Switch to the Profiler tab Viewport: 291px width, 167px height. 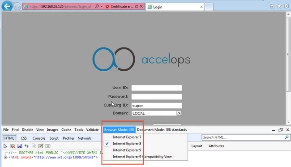(68, 138)
